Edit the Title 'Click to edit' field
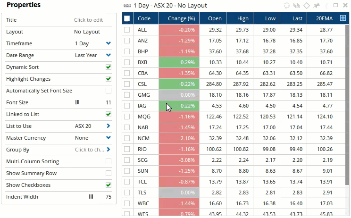The image size is (351, 218). tap(88, 20)
